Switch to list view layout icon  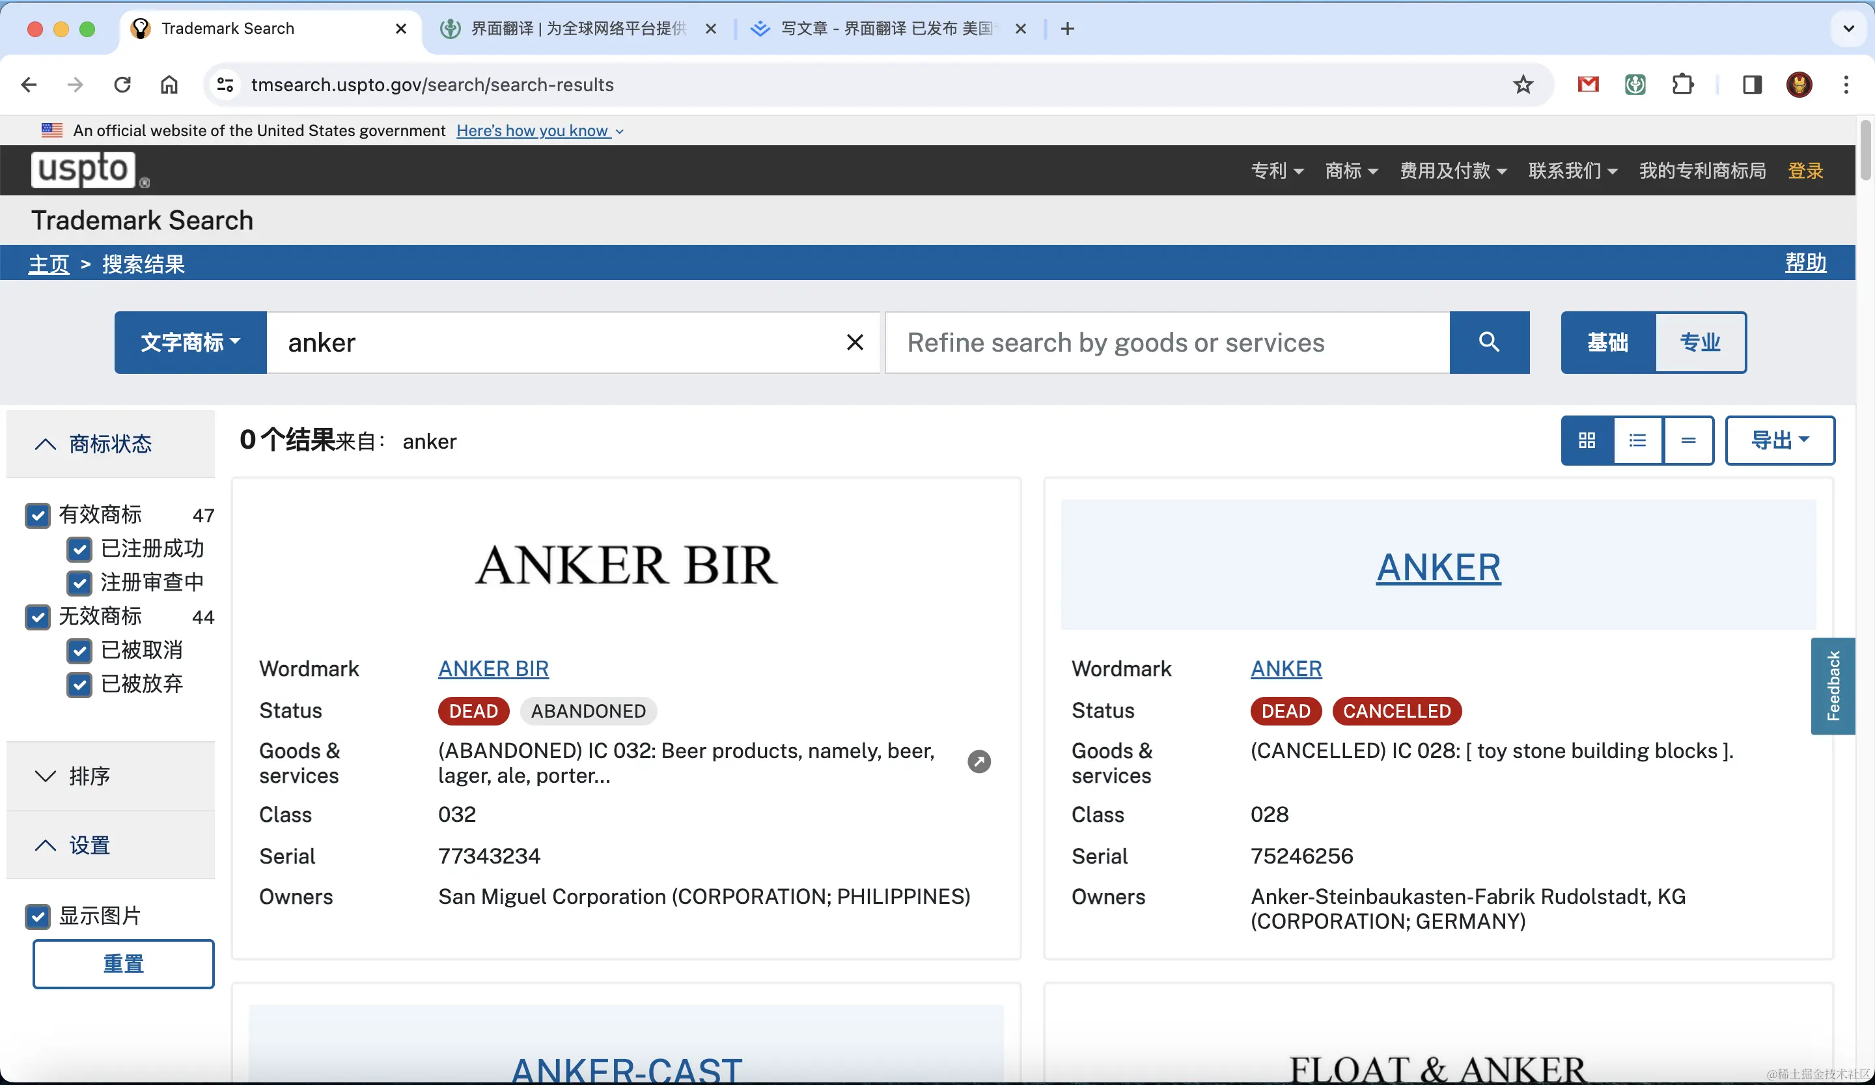click(x=1637, y=440)
